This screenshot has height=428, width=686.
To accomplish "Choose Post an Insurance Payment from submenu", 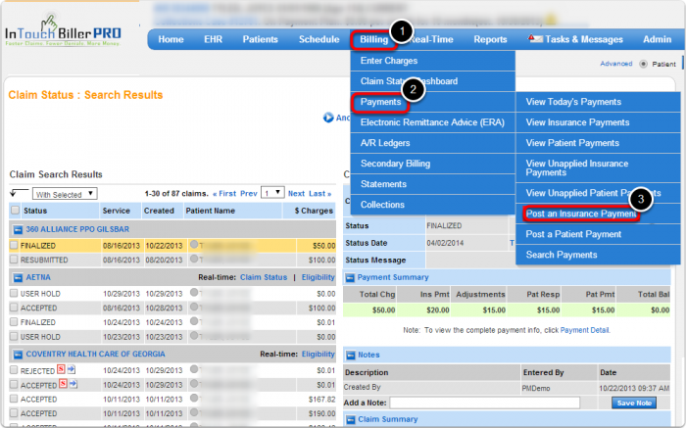I will (581, 214).
